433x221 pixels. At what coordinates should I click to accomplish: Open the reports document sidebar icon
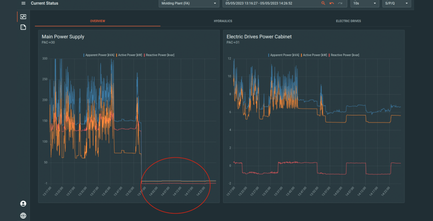click(23, 27)
